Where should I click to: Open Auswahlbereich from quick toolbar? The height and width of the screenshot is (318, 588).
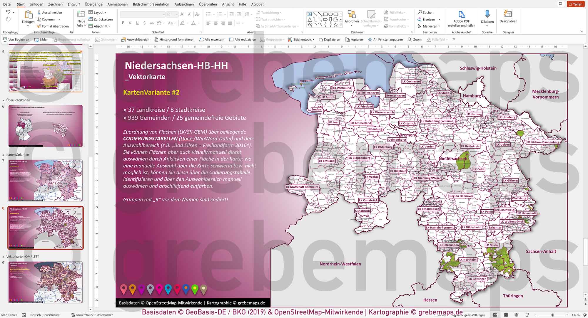point(135,39)
